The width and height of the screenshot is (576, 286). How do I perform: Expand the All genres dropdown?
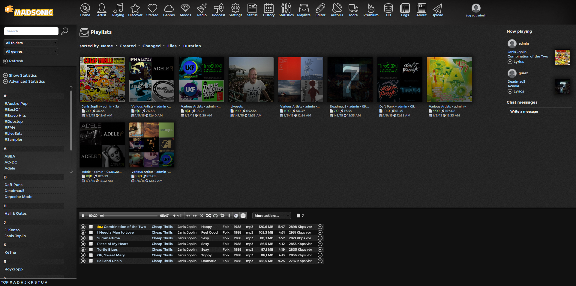31,52
